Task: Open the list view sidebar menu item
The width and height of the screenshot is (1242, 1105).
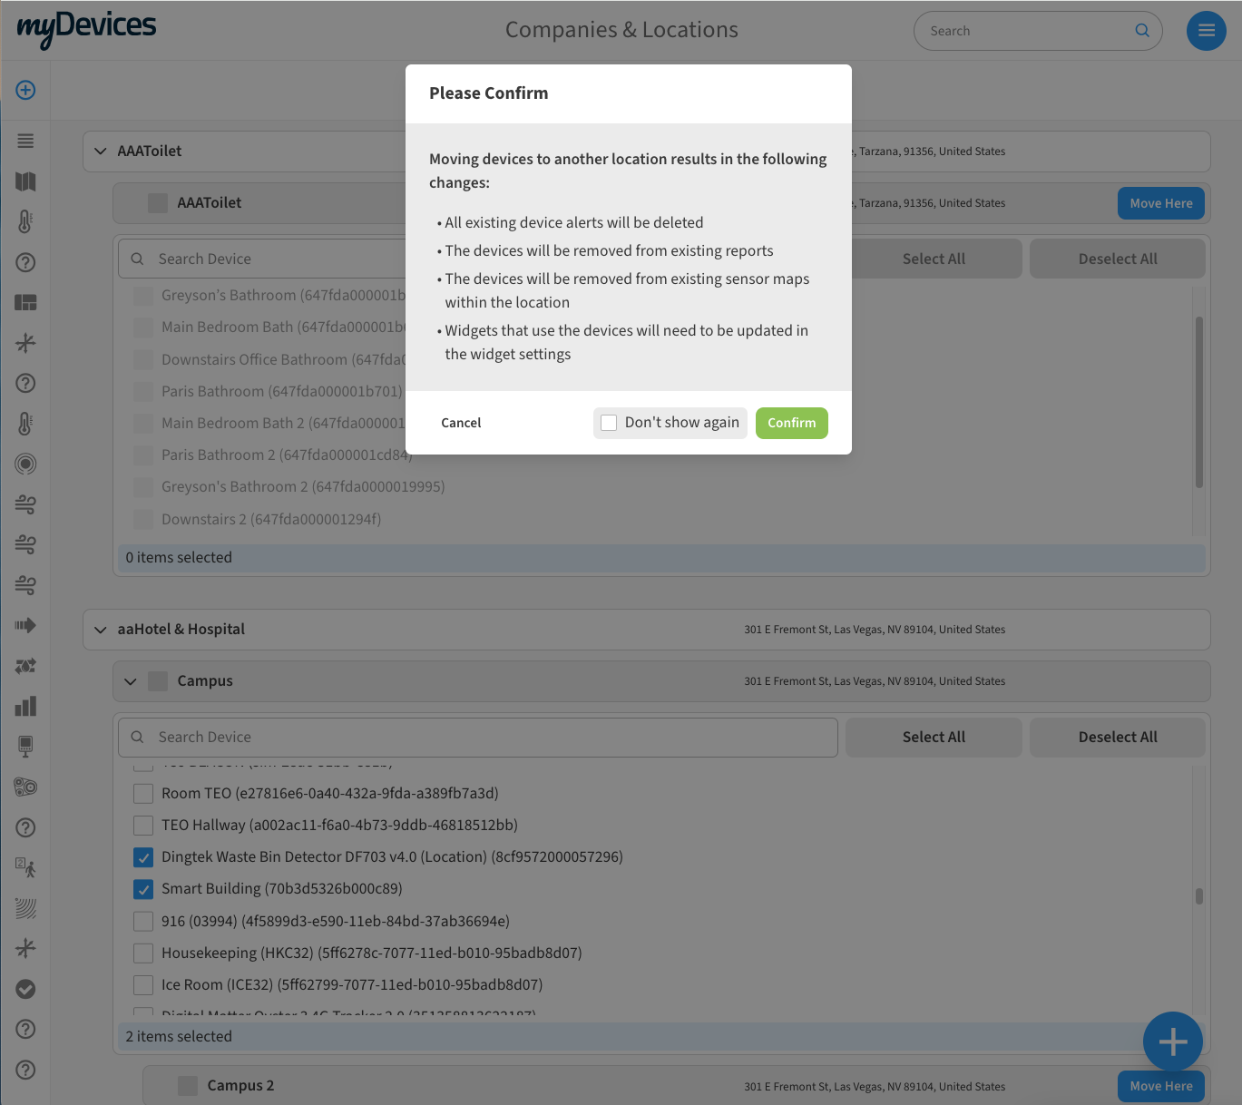Action: pyautogui.click(x=25, y=141)
